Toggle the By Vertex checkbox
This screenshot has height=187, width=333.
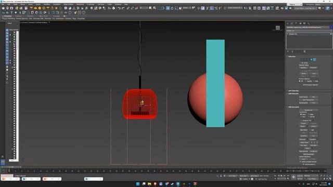pos(301,63)
